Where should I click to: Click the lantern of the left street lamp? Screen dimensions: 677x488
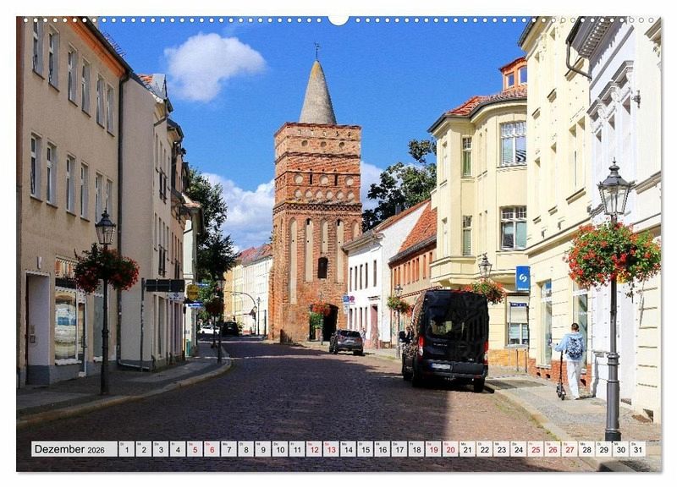(105, 228)
